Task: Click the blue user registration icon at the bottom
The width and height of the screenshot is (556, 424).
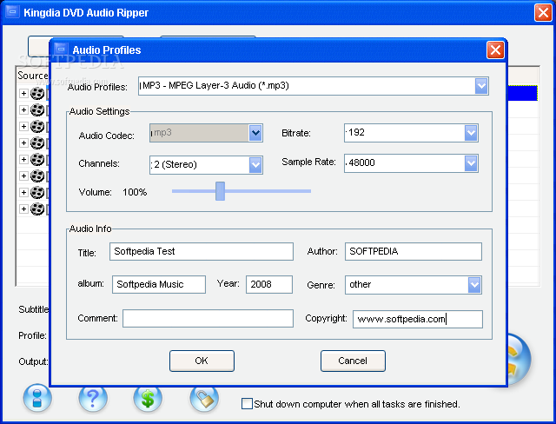Action: pyautogui.click(x=37, y=399)
